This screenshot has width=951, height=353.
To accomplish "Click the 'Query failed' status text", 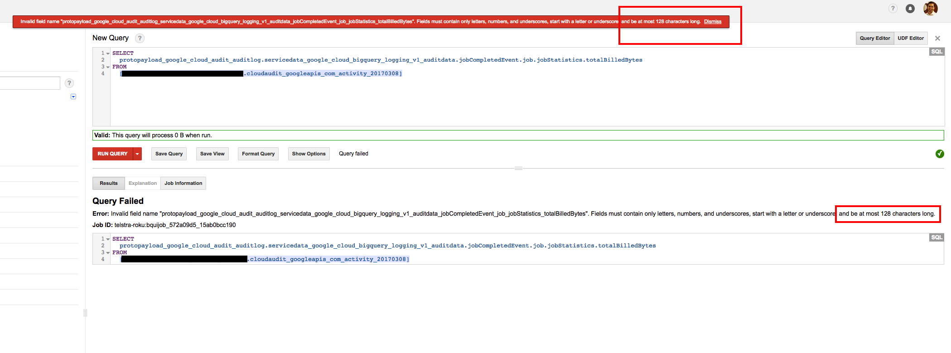I will (353, 154).
